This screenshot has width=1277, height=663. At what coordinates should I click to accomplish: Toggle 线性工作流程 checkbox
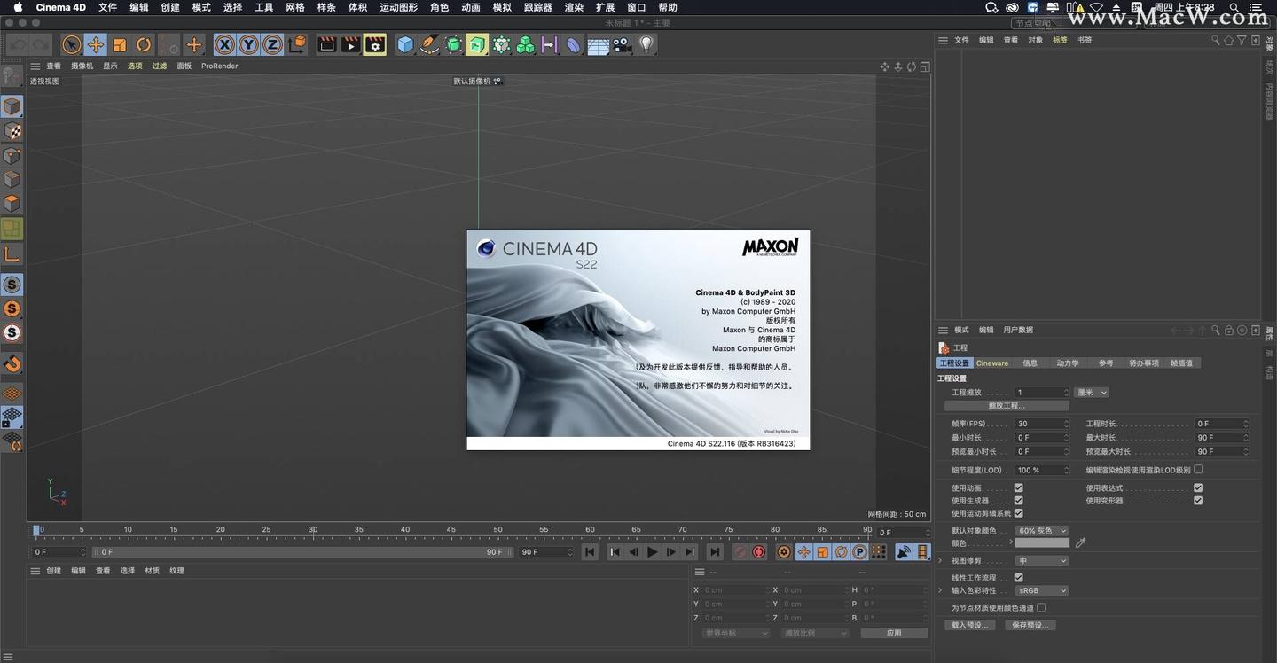[x=1018, y=578]
